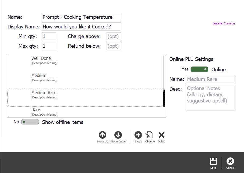
Task: Save changes with the floppy disk icon
Action: click(213, 161)
